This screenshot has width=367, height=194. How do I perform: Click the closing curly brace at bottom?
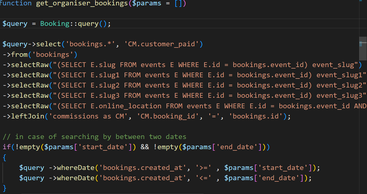coord(4,188)
